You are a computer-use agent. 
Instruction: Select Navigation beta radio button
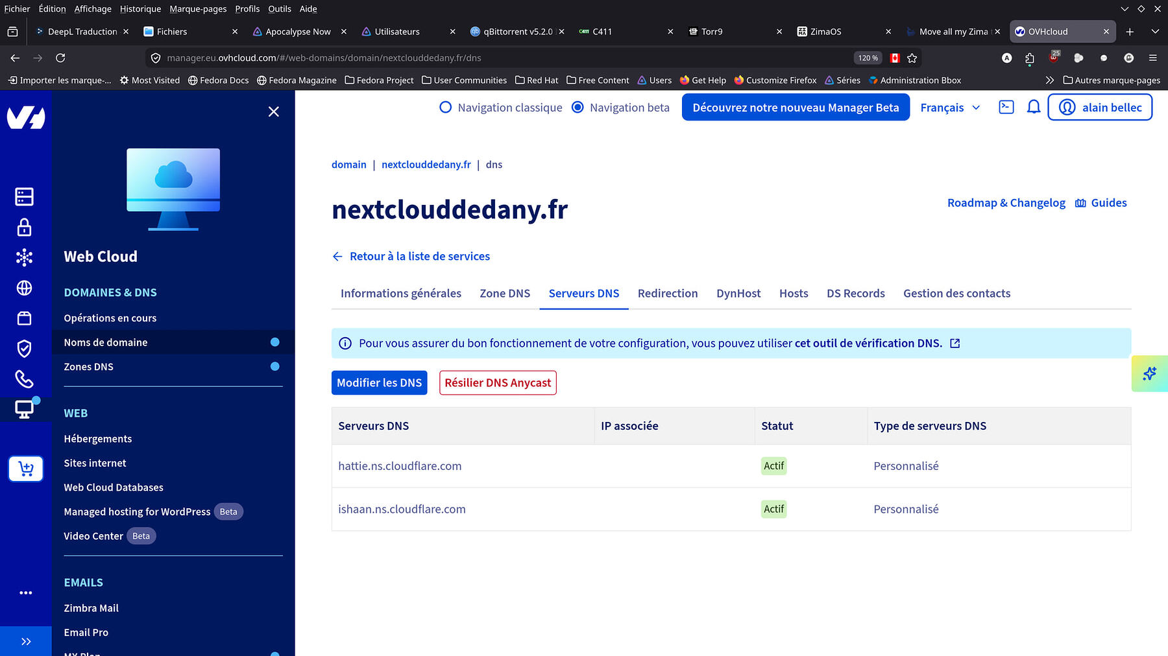pos(578,108)
